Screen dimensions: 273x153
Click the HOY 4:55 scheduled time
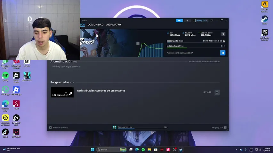tap(207, 92)
